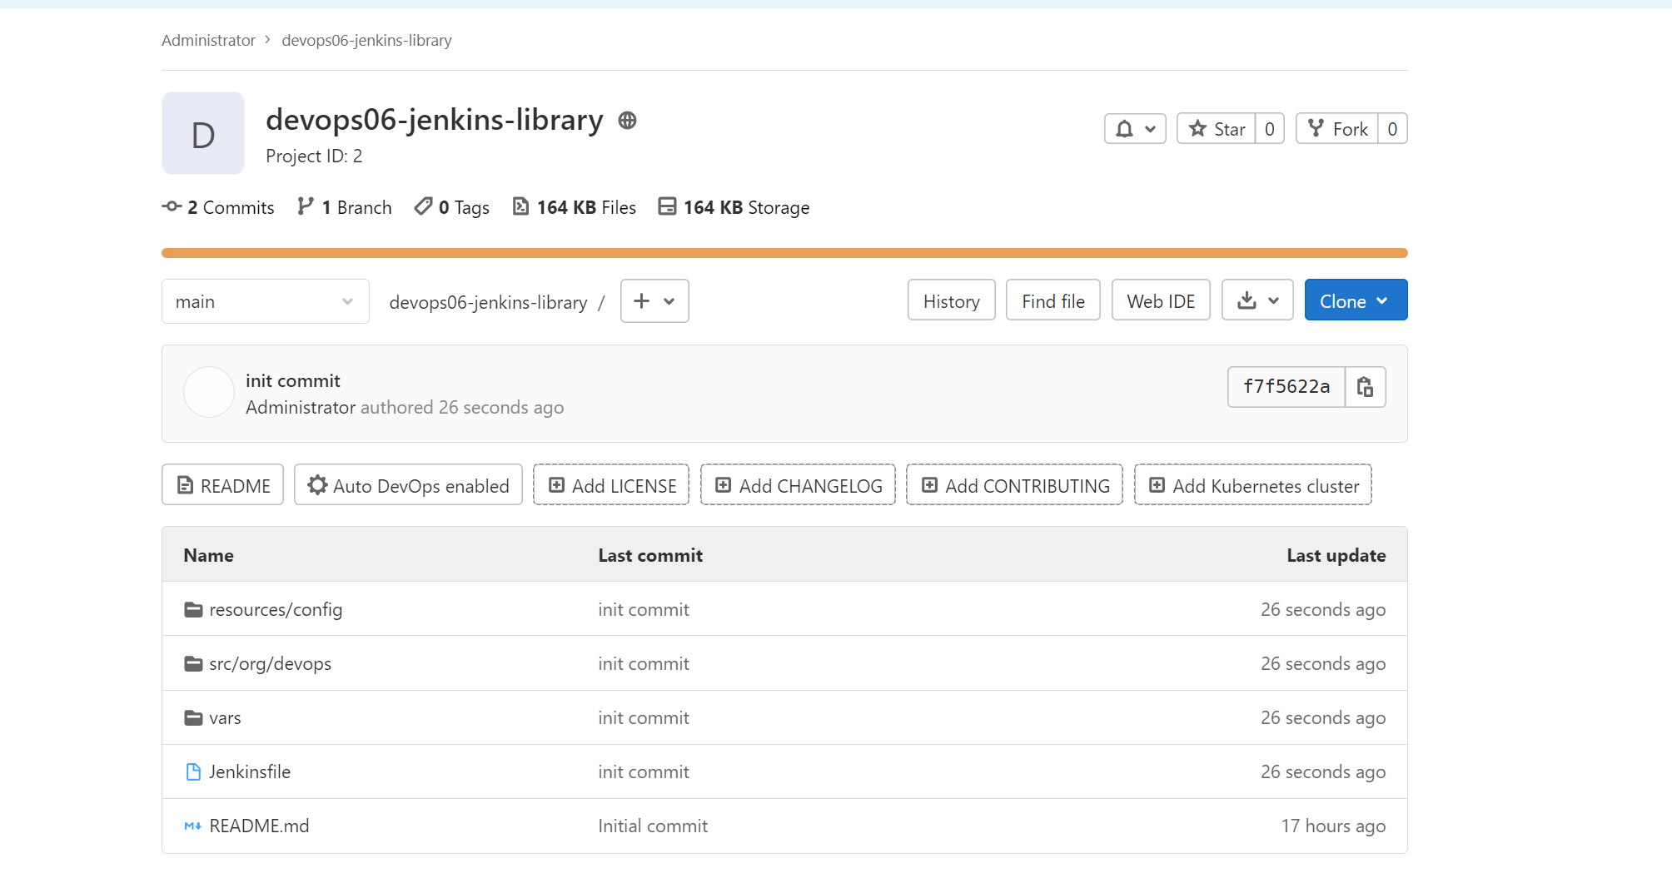Open the 1 Branch link

pyautogui.click(x=345, y=207)
